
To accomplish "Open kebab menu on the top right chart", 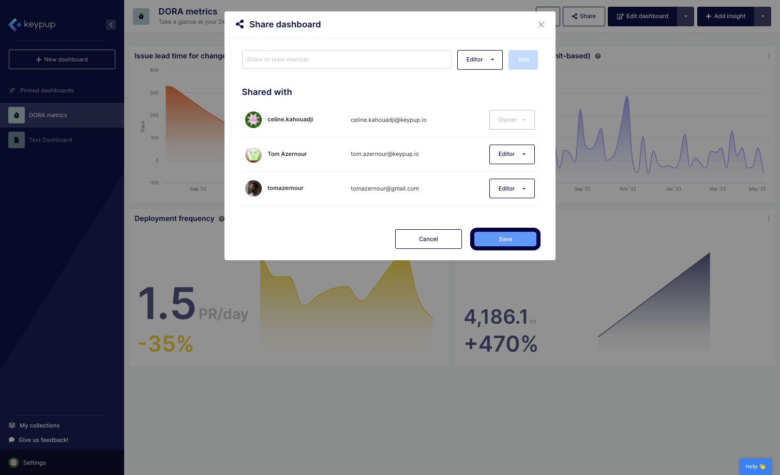I will tap(768, 56).
